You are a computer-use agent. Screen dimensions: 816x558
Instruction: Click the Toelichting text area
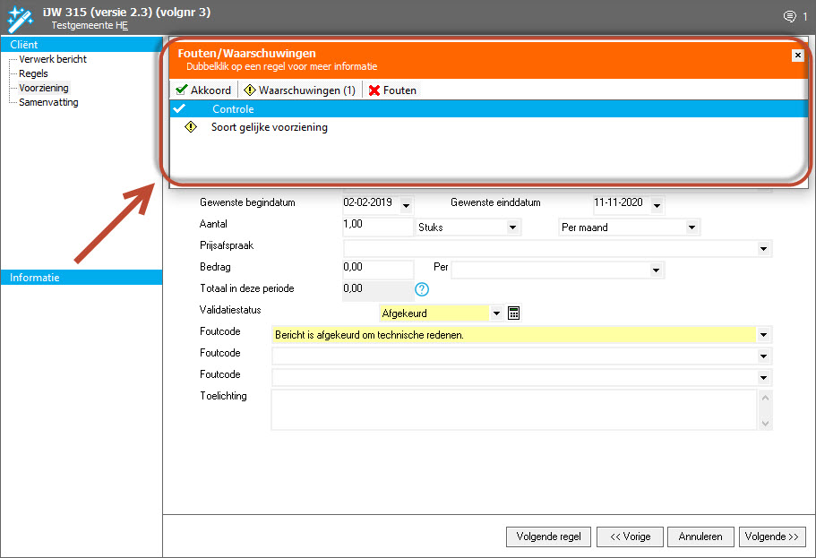pos(514,409)
